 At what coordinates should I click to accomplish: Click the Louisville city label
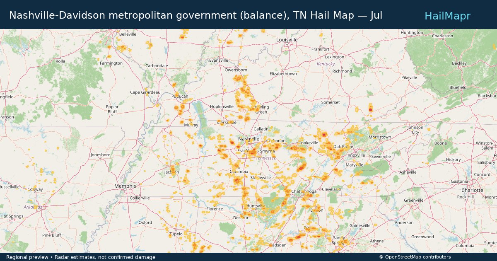(287, 40)
